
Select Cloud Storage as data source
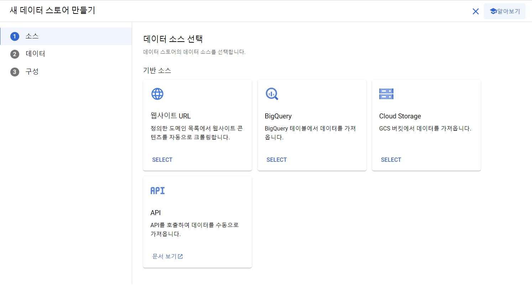point(391,160)
